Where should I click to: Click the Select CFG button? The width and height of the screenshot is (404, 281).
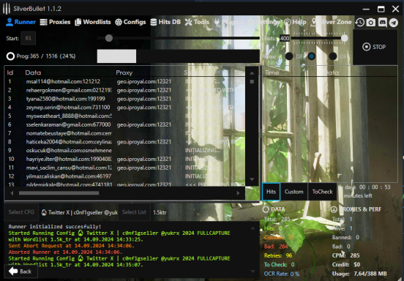(21, 212)
